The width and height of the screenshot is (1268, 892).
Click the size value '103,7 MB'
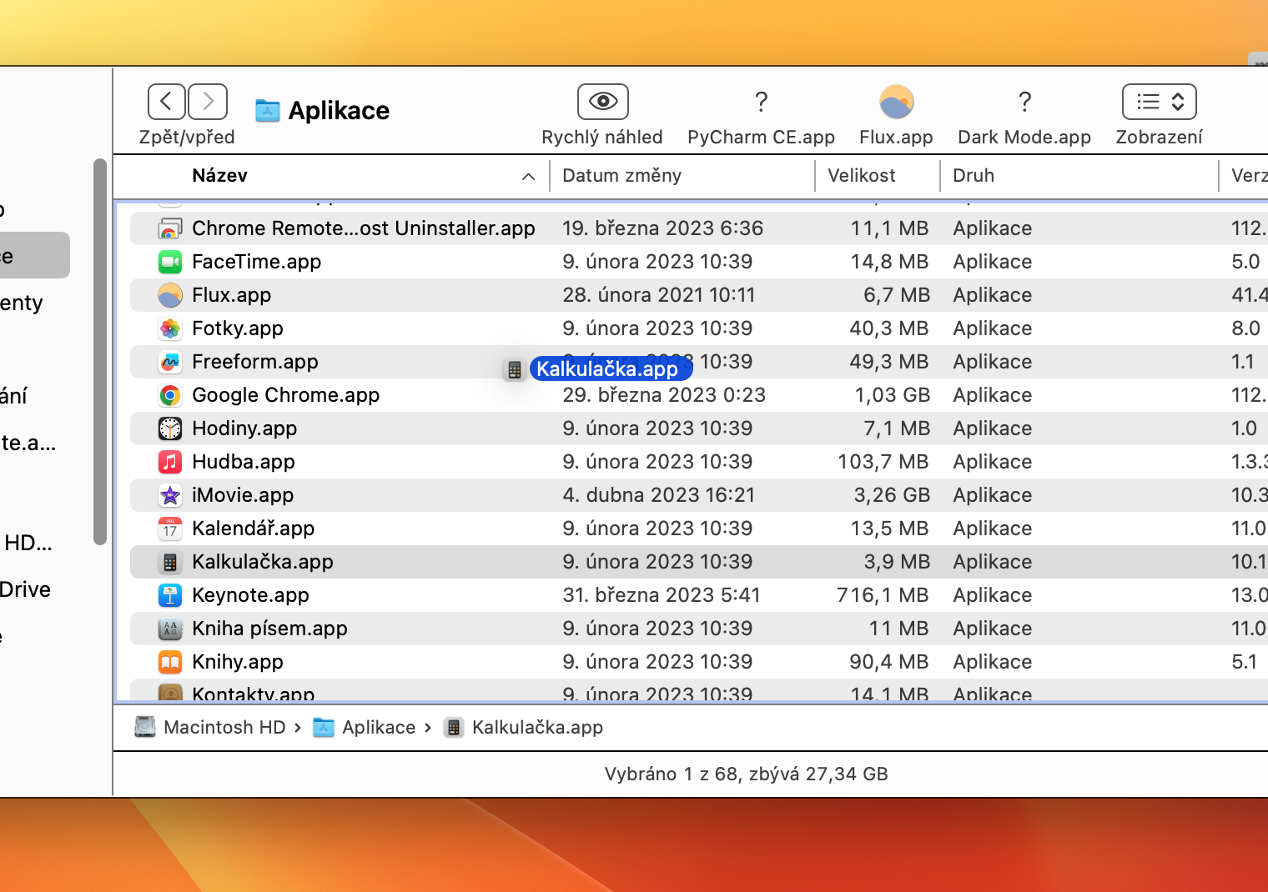[x=883, y=462]
